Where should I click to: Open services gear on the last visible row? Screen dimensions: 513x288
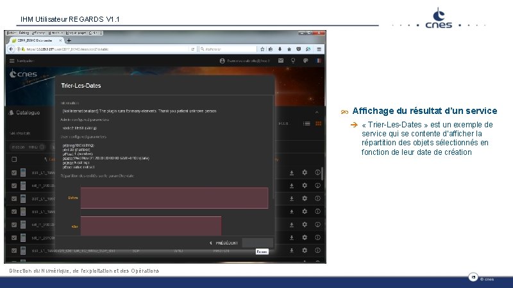click(305, 250)
